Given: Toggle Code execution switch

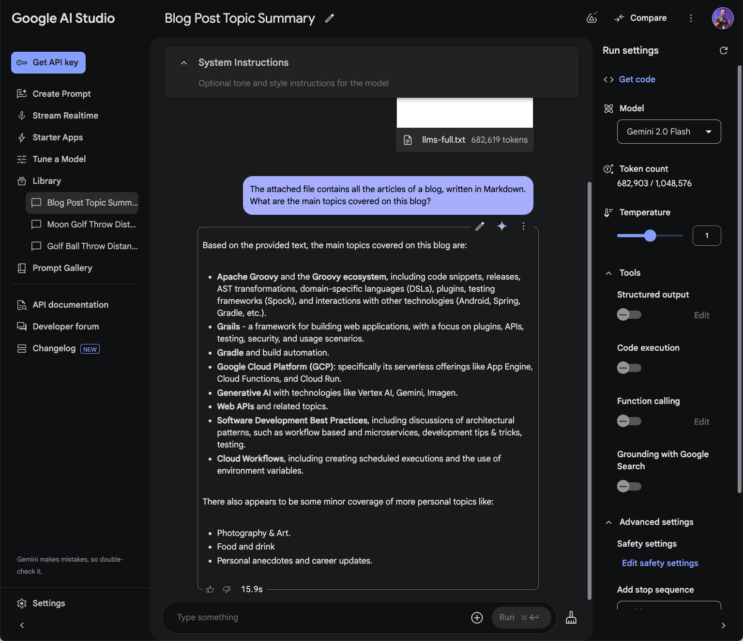Looking at the screenshot, I should pyautogui.click(x=629, y=368).
